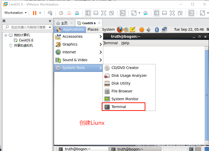Expand the Sound & Video submenu
The image size is (209, 151).
[79, 60]
